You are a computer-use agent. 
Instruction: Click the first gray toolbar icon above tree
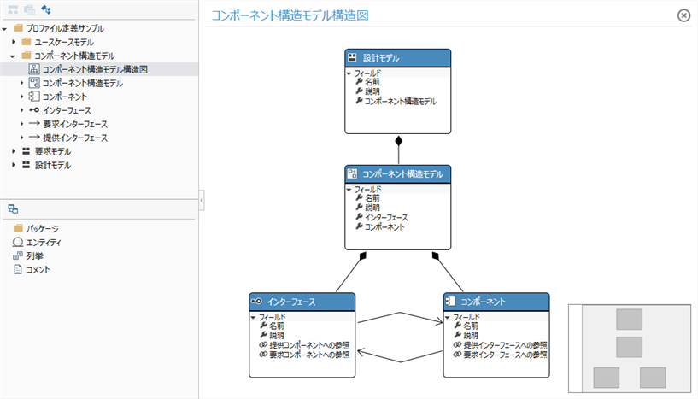tap(12, 9)
